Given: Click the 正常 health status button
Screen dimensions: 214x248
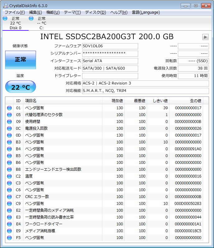Looking at the screenshot, I should point(21,60).
